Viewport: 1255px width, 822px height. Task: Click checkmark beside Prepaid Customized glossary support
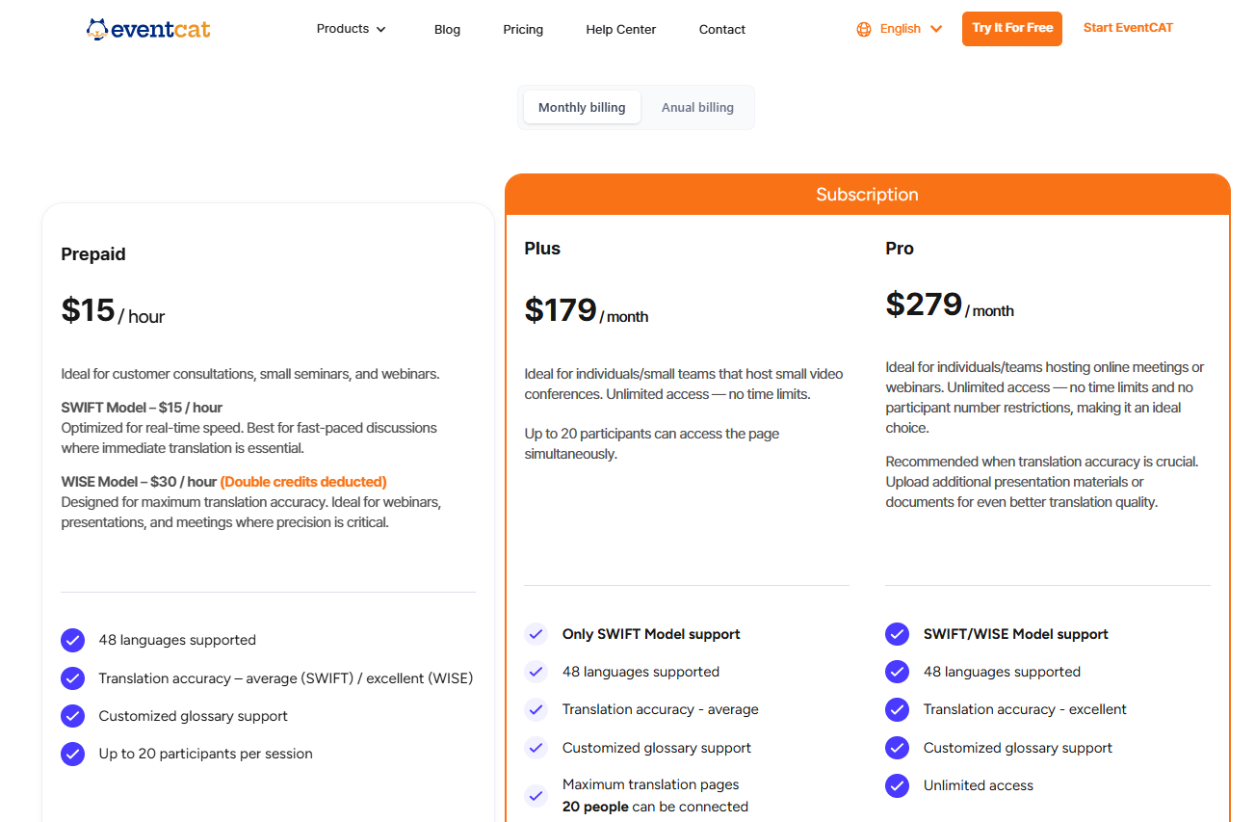click(x=72, y=716)
